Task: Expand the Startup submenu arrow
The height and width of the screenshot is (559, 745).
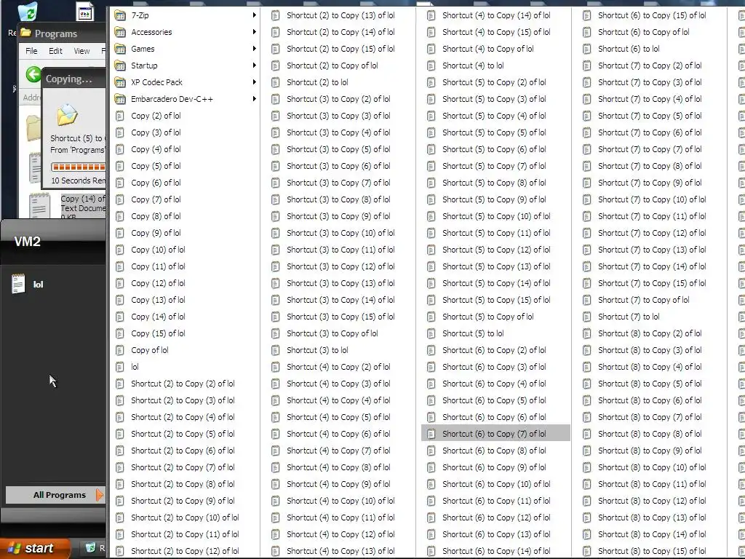Action: [x=254, y=65]
